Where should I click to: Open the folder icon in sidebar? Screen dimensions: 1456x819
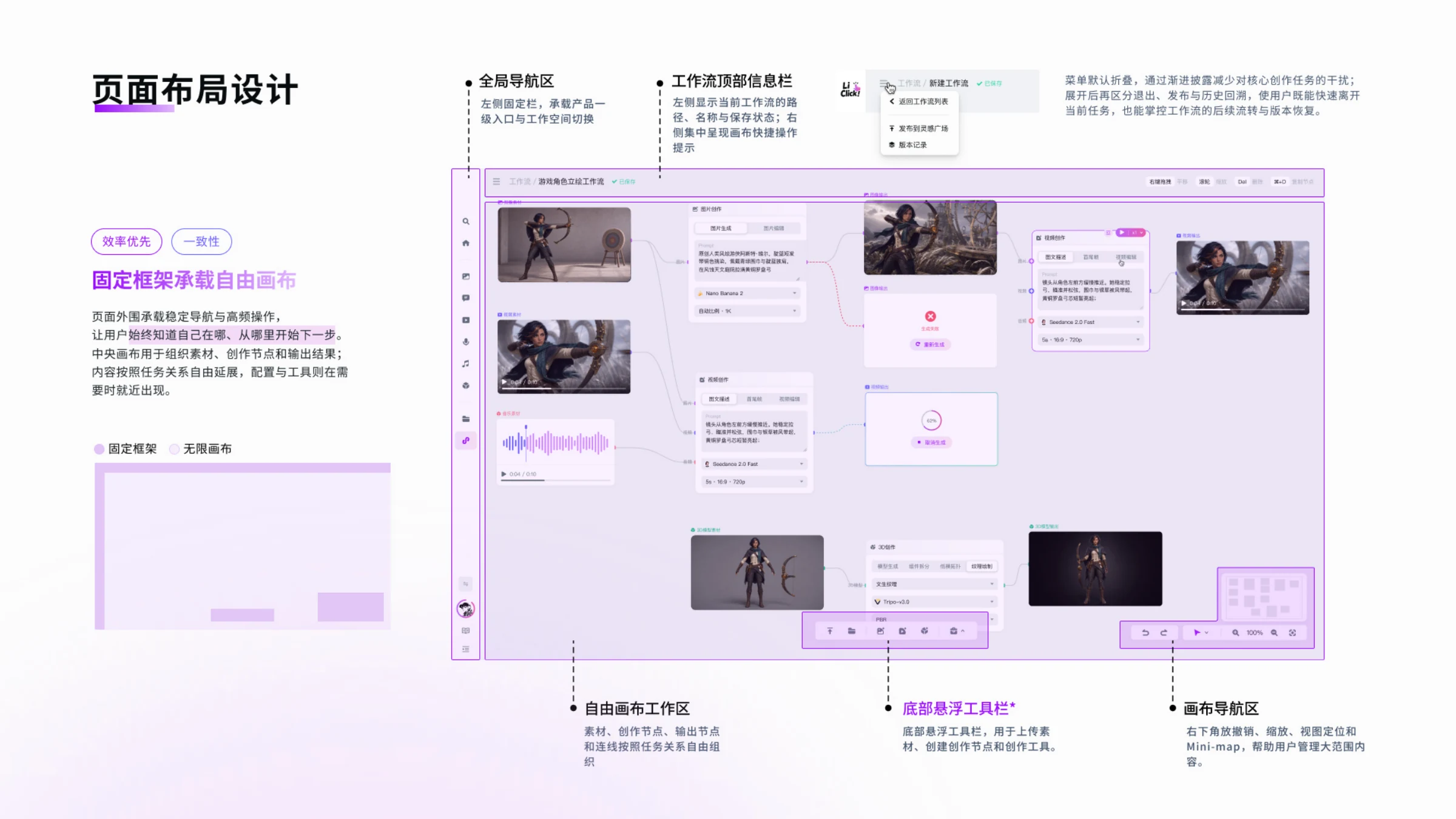click(x=466, y=419)
